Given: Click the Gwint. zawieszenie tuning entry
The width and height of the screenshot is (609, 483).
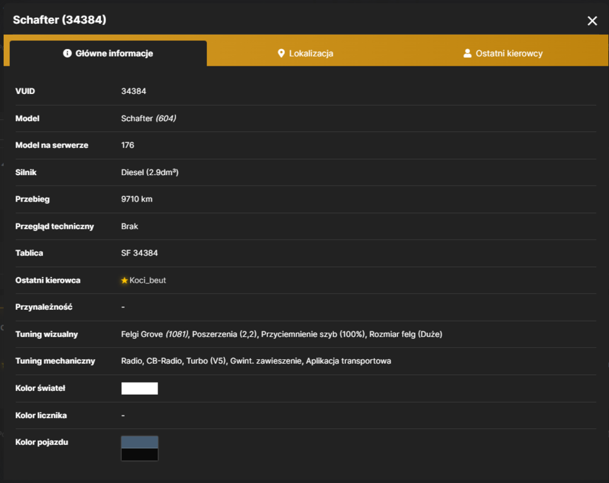Looking at the screenshot, I should tap(266, 361).
